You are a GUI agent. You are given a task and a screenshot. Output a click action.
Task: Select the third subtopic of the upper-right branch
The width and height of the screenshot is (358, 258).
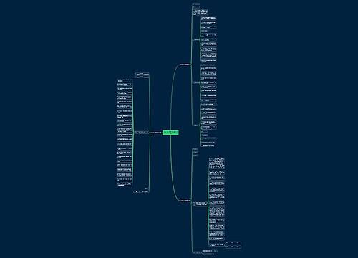[x=195, y=125]
